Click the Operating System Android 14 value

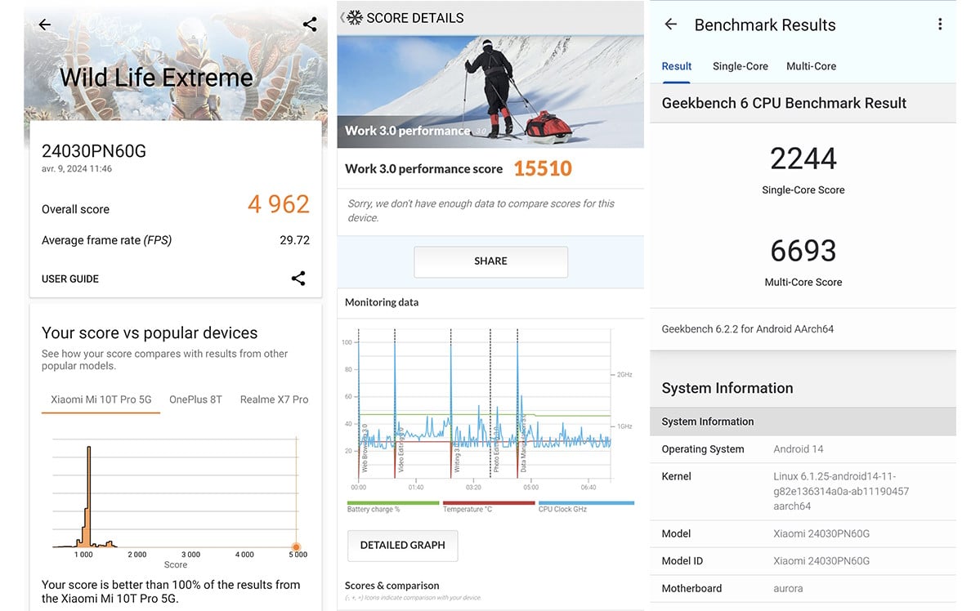click(x=798, y=449)
